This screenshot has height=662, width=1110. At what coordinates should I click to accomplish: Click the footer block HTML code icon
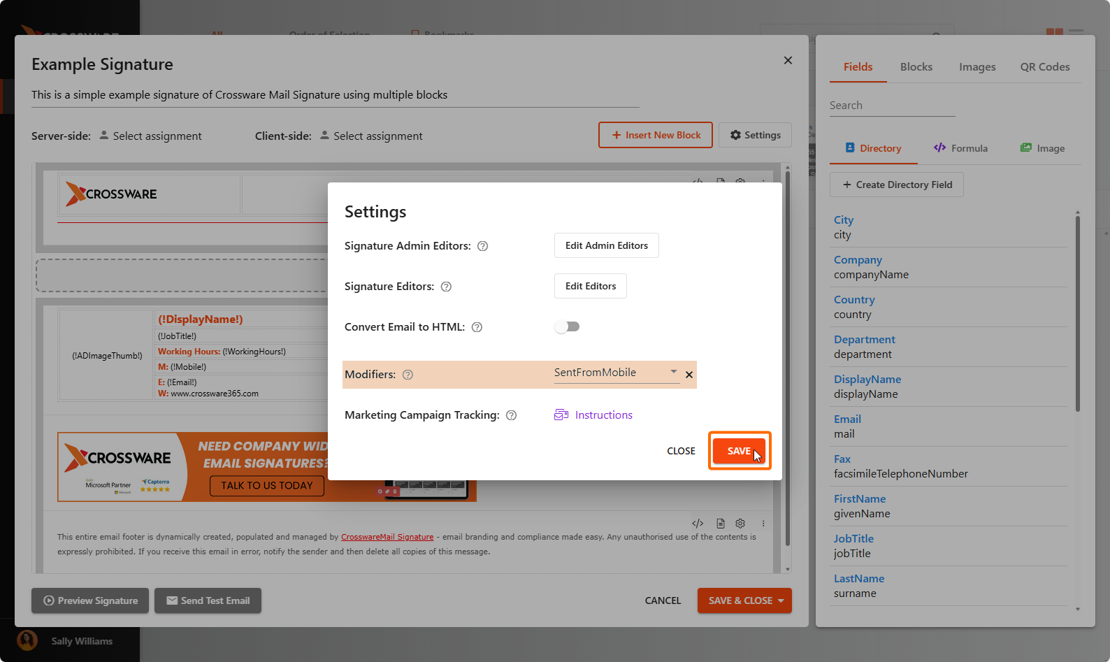[698, 524]
